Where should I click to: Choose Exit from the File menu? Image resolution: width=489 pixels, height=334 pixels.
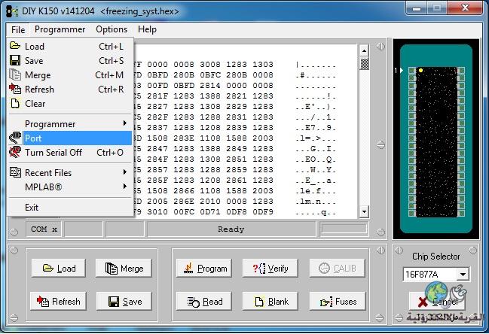click(x=71, y=208)
